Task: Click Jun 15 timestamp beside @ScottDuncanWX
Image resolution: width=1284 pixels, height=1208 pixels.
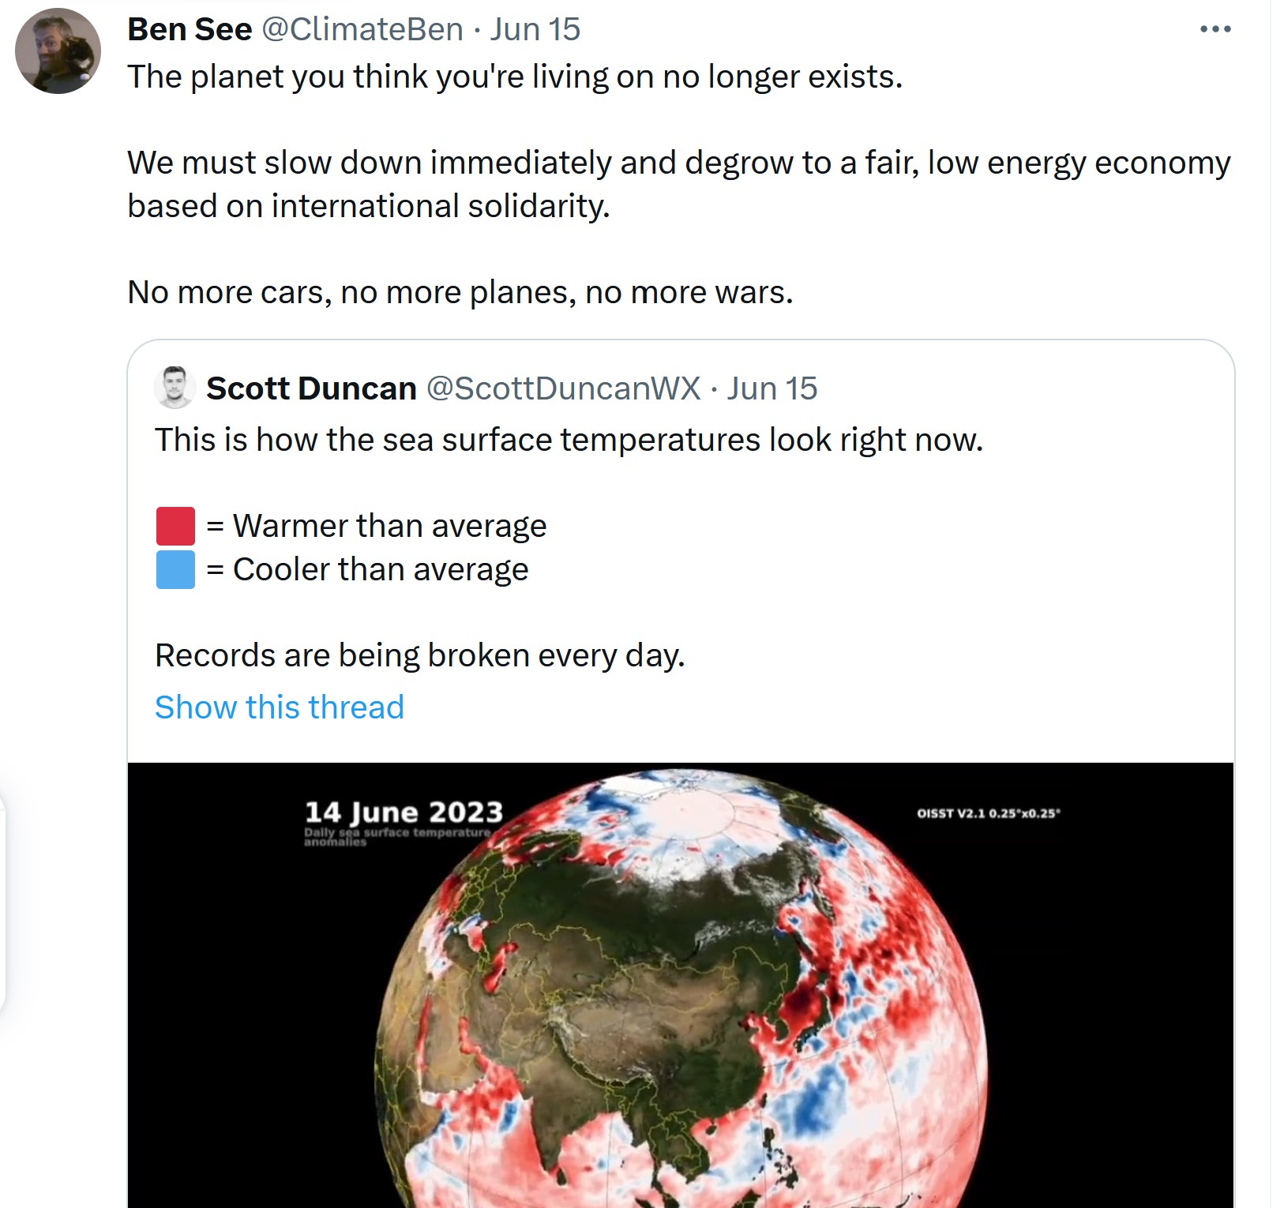Action: [x=772, y=388]
